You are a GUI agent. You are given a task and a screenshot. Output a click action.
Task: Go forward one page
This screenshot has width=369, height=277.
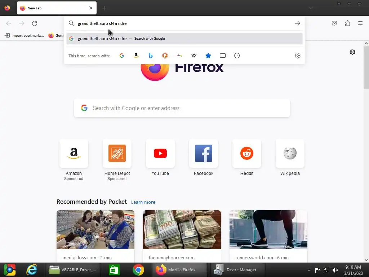(x=22, y=23)
